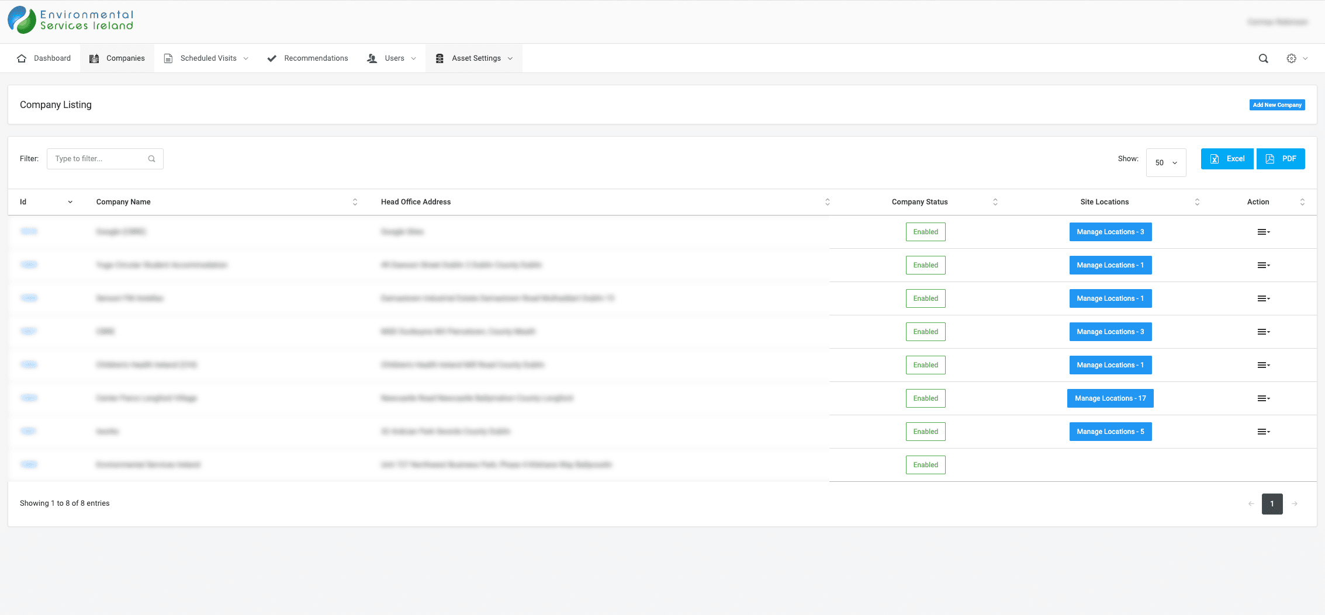Expand the Scheduled Visits menu
Screen dimensions: 1325x615
click(246, 58)
